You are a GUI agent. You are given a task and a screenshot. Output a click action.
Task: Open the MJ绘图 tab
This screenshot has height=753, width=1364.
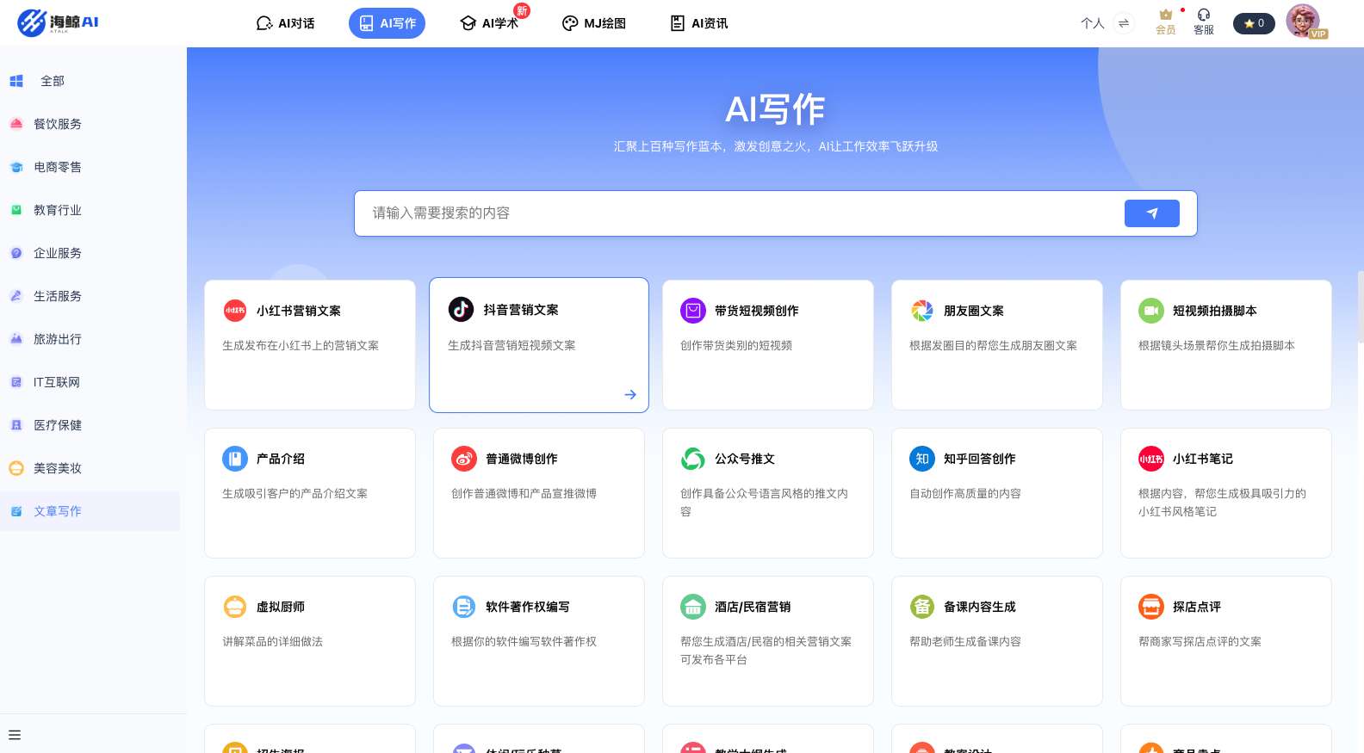(x=594, y=23)
